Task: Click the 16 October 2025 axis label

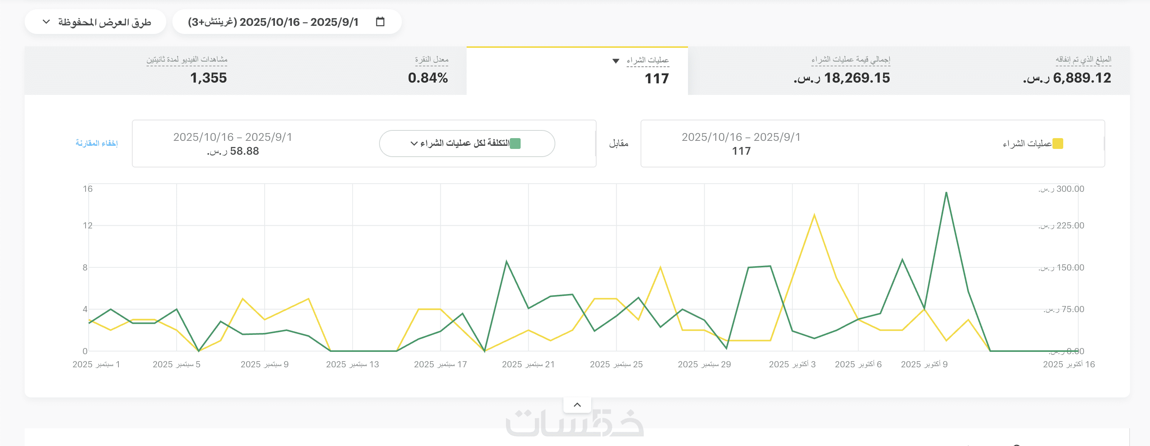Action: click(x=1069, y=364)
